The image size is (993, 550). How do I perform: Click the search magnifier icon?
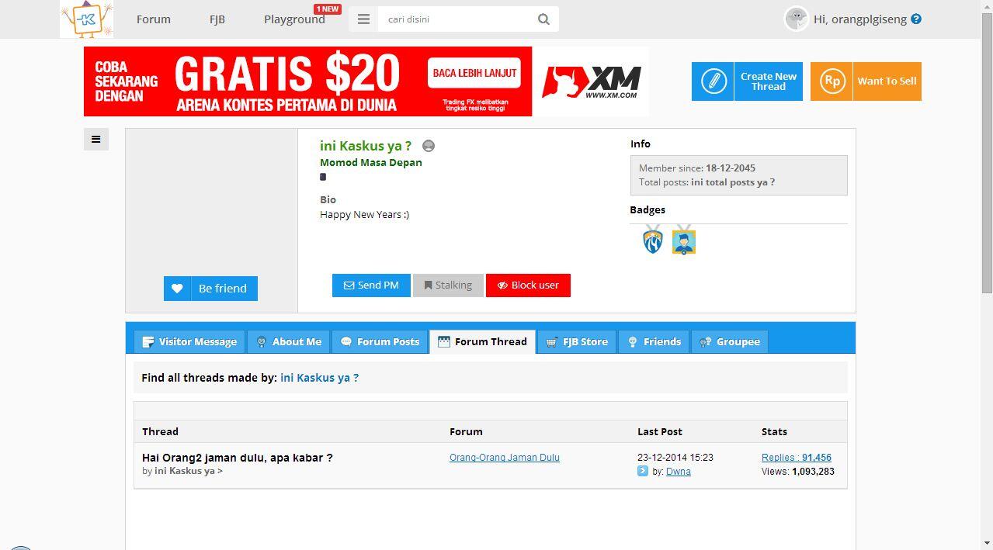(543, 19)
